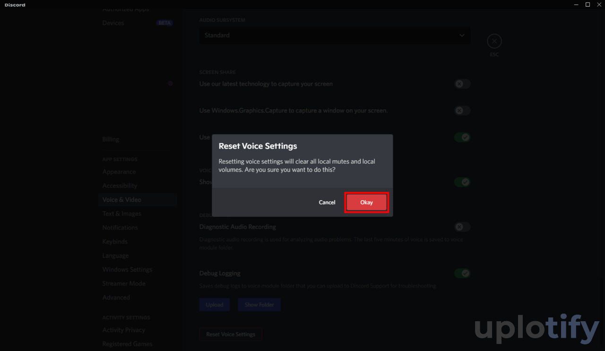Click the Reset Voice Settings dialog title
Screen dimensions: 605x351
coord(258,146)
